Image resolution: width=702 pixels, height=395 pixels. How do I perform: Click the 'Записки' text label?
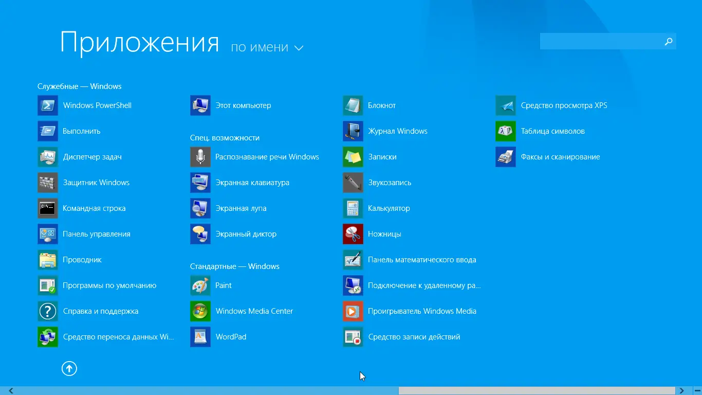coord(382,157)
